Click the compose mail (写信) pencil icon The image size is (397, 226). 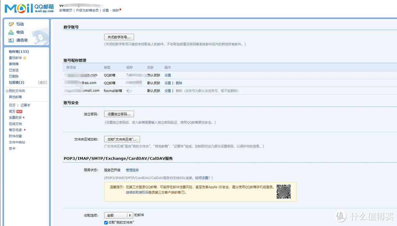(x=11, y=24)
